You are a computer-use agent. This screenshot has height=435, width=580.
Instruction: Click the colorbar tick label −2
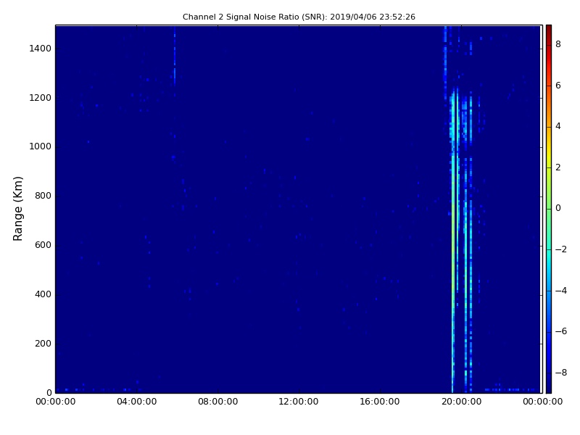coord(558,249)
